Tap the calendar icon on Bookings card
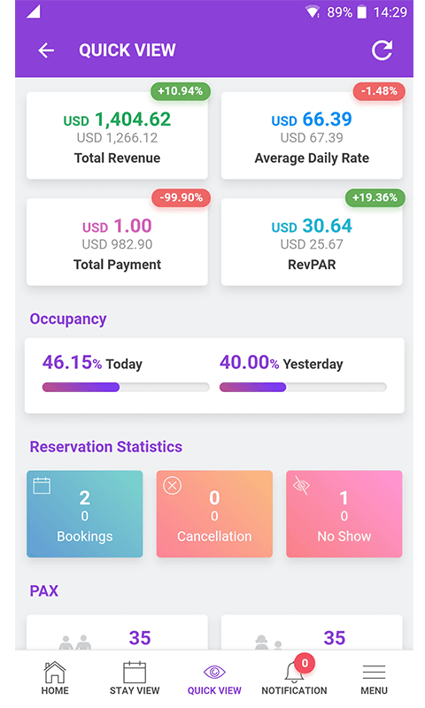The width and height of the screenshot is (425, 708). pyautogui.click(x=42, y=486)
